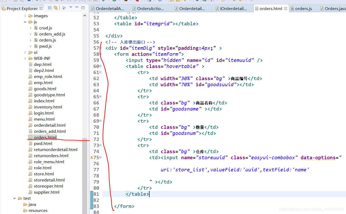The height and width of the screenshot is (214, 346).
Task: Expand the images folder
Action: [x=25, y=16]
